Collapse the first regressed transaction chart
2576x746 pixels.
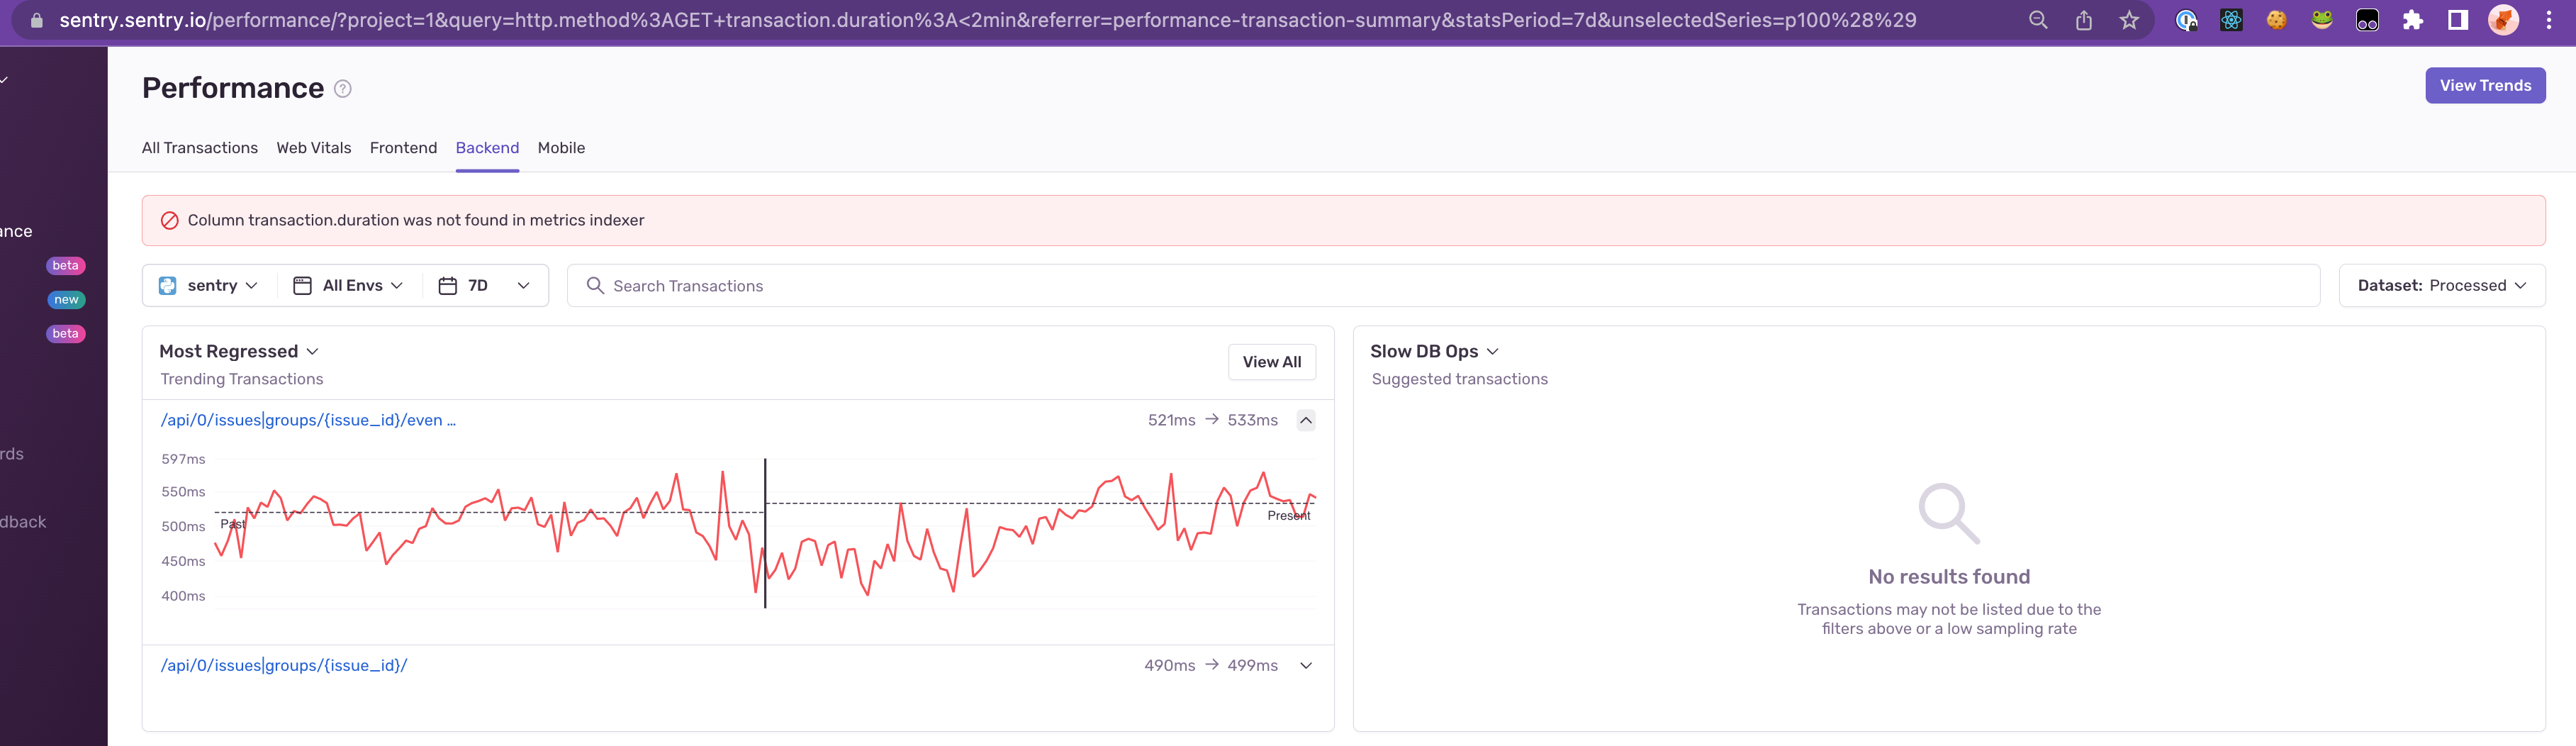[x=1306, y=420]
